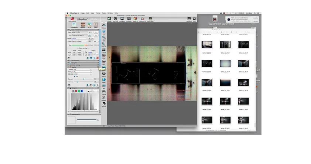The width and height of the screenshot is (311, 164).
Task: Toggle the green channel in Histogram panel
Action: 79,91
